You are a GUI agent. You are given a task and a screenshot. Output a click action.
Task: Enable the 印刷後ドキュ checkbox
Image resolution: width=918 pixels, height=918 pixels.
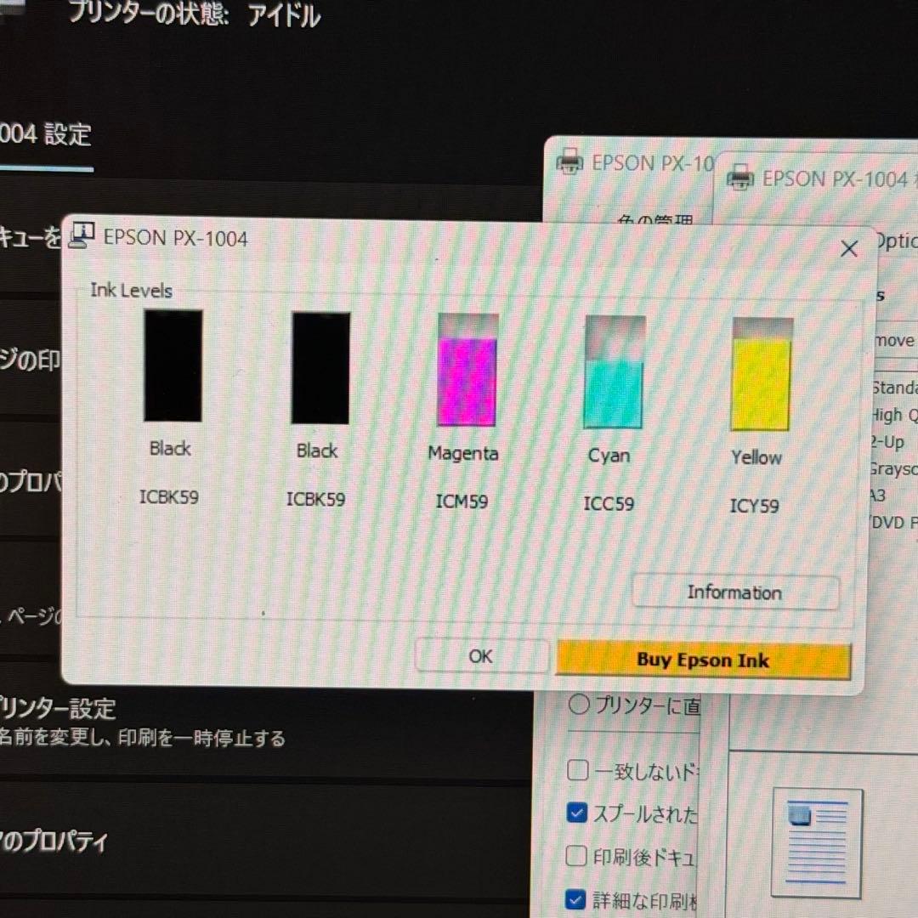[576, 855]
